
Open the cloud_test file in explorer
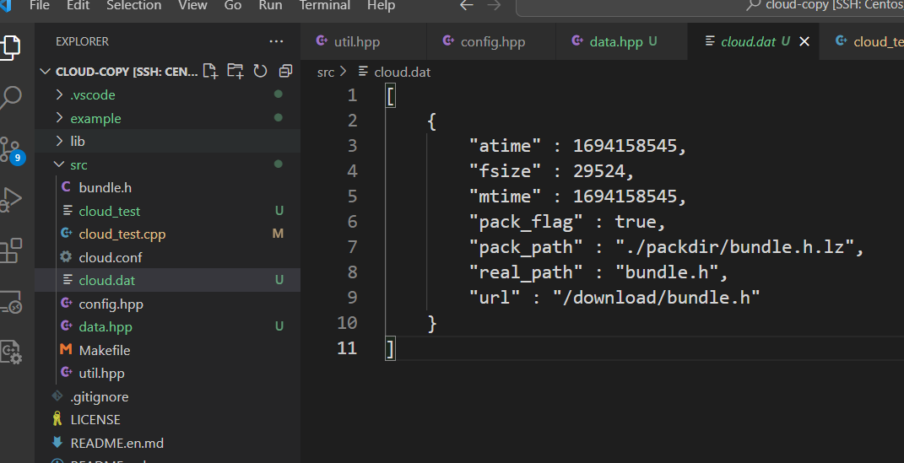(167, 211)
